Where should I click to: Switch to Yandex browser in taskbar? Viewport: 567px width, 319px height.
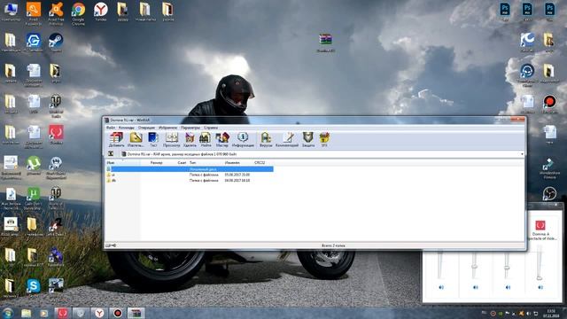tap(99, 313)
